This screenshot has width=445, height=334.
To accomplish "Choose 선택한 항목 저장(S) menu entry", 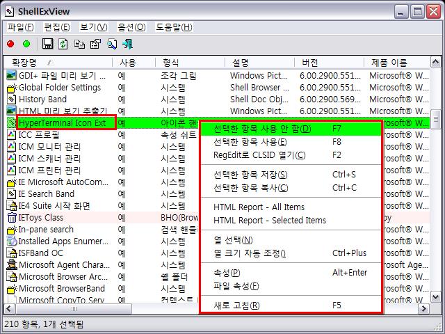I will coord(291,175).
